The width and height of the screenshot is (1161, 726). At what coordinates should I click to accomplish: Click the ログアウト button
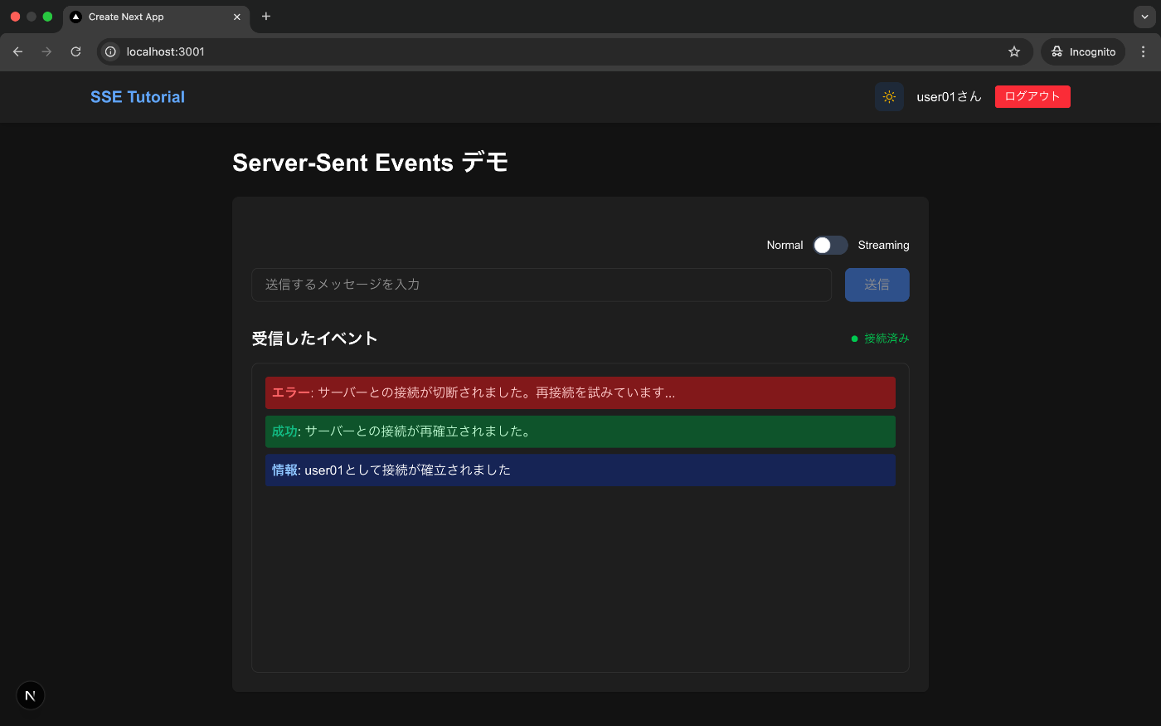1032,97
